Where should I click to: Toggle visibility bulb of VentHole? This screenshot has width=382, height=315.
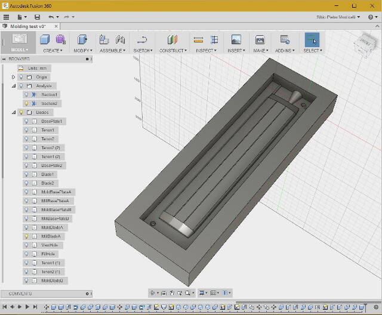[26, 245]
